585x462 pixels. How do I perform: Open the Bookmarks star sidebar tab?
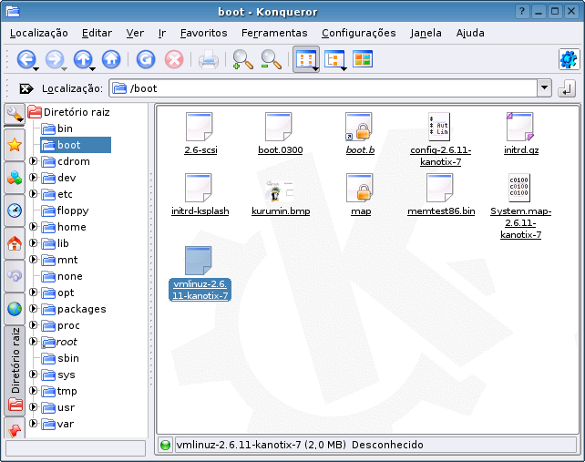[15, 145]
